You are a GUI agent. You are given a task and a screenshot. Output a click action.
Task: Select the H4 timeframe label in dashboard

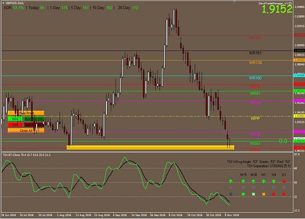(274, 175)
